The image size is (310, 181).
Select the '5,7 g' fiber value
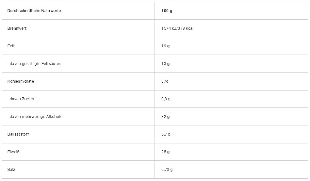[166, 134]
